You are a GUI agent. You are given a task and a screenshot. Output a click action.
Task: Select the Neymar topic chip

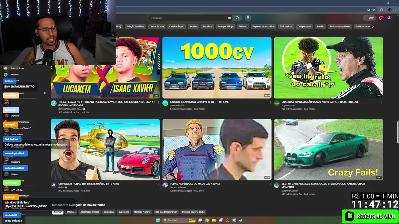[x=58, y=212]
